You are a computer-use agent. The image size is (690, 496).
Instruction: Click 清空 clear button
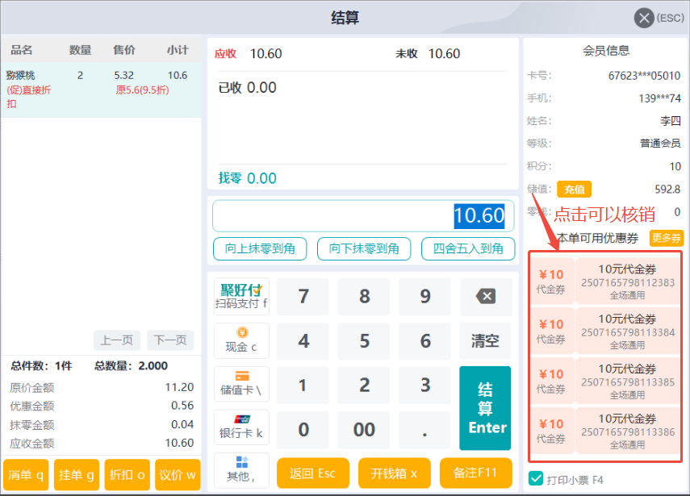point(485,341)
